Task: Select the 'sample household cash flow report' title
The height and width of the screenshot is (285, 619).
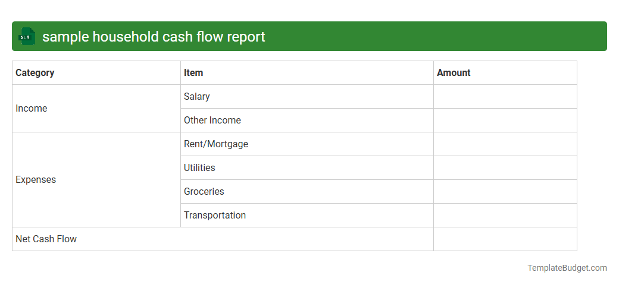Action: [x=154, y=37]
